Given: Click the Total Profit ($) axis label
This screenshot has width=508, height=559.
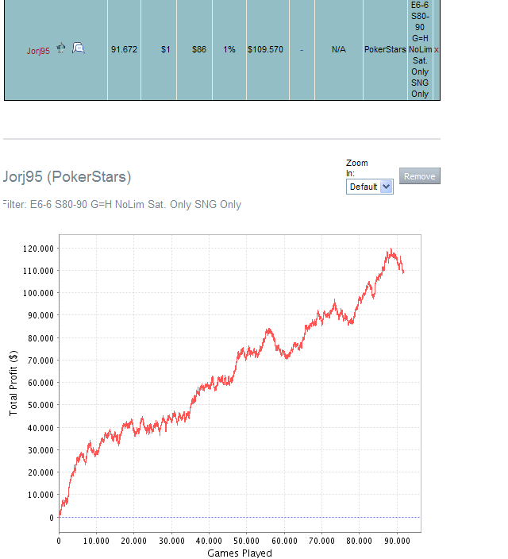Looking at the screenshot, I should [13, 384].
